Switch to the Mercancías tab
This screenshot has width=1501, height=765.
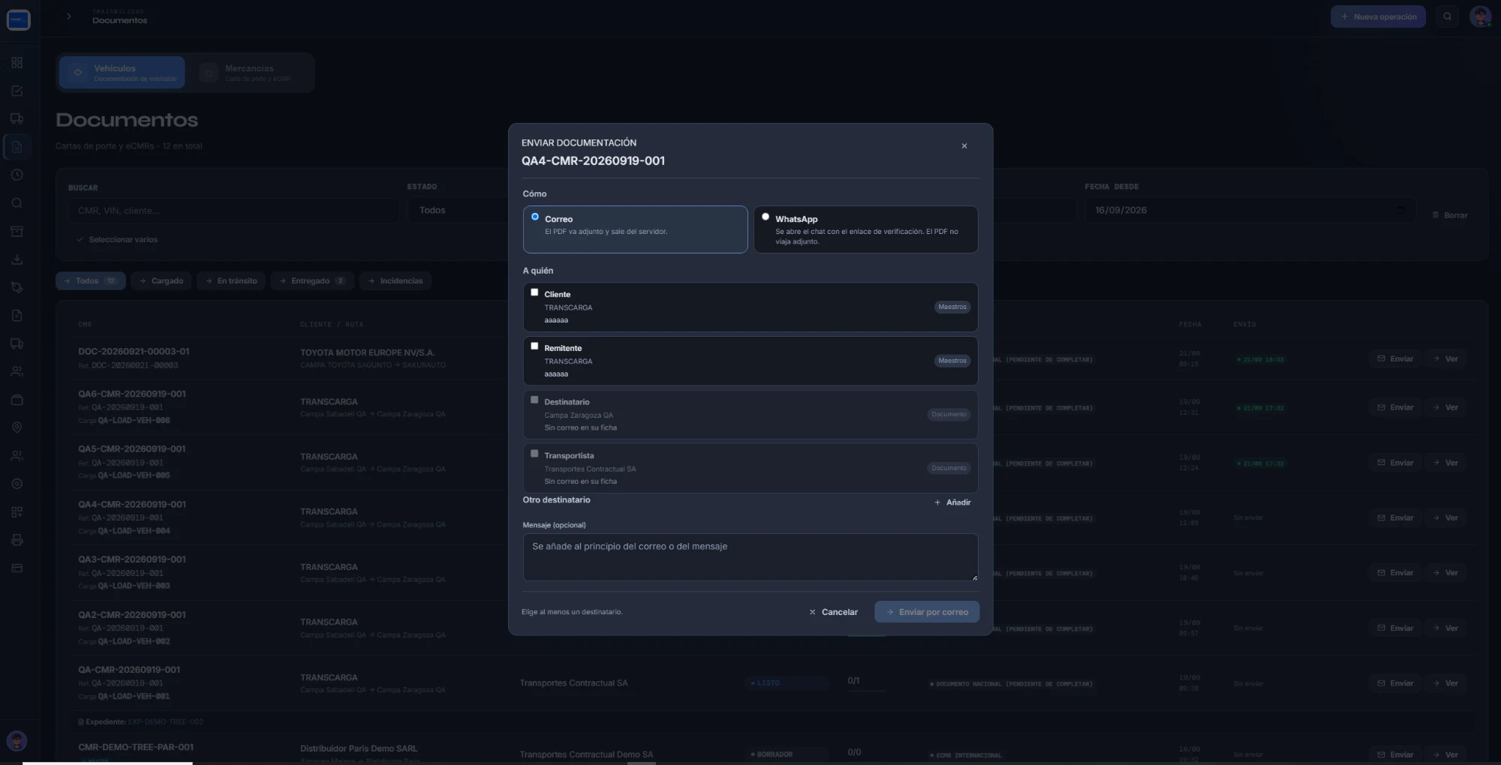pyautogui.click(x=251, y=73)
